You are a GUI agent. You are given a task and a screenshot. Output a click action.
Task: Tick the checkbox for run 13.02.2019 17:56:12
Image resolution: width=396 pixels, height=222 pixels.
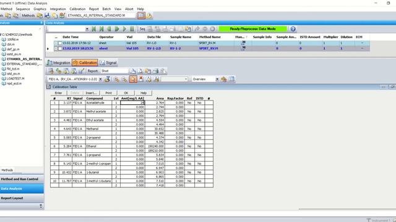60,43
